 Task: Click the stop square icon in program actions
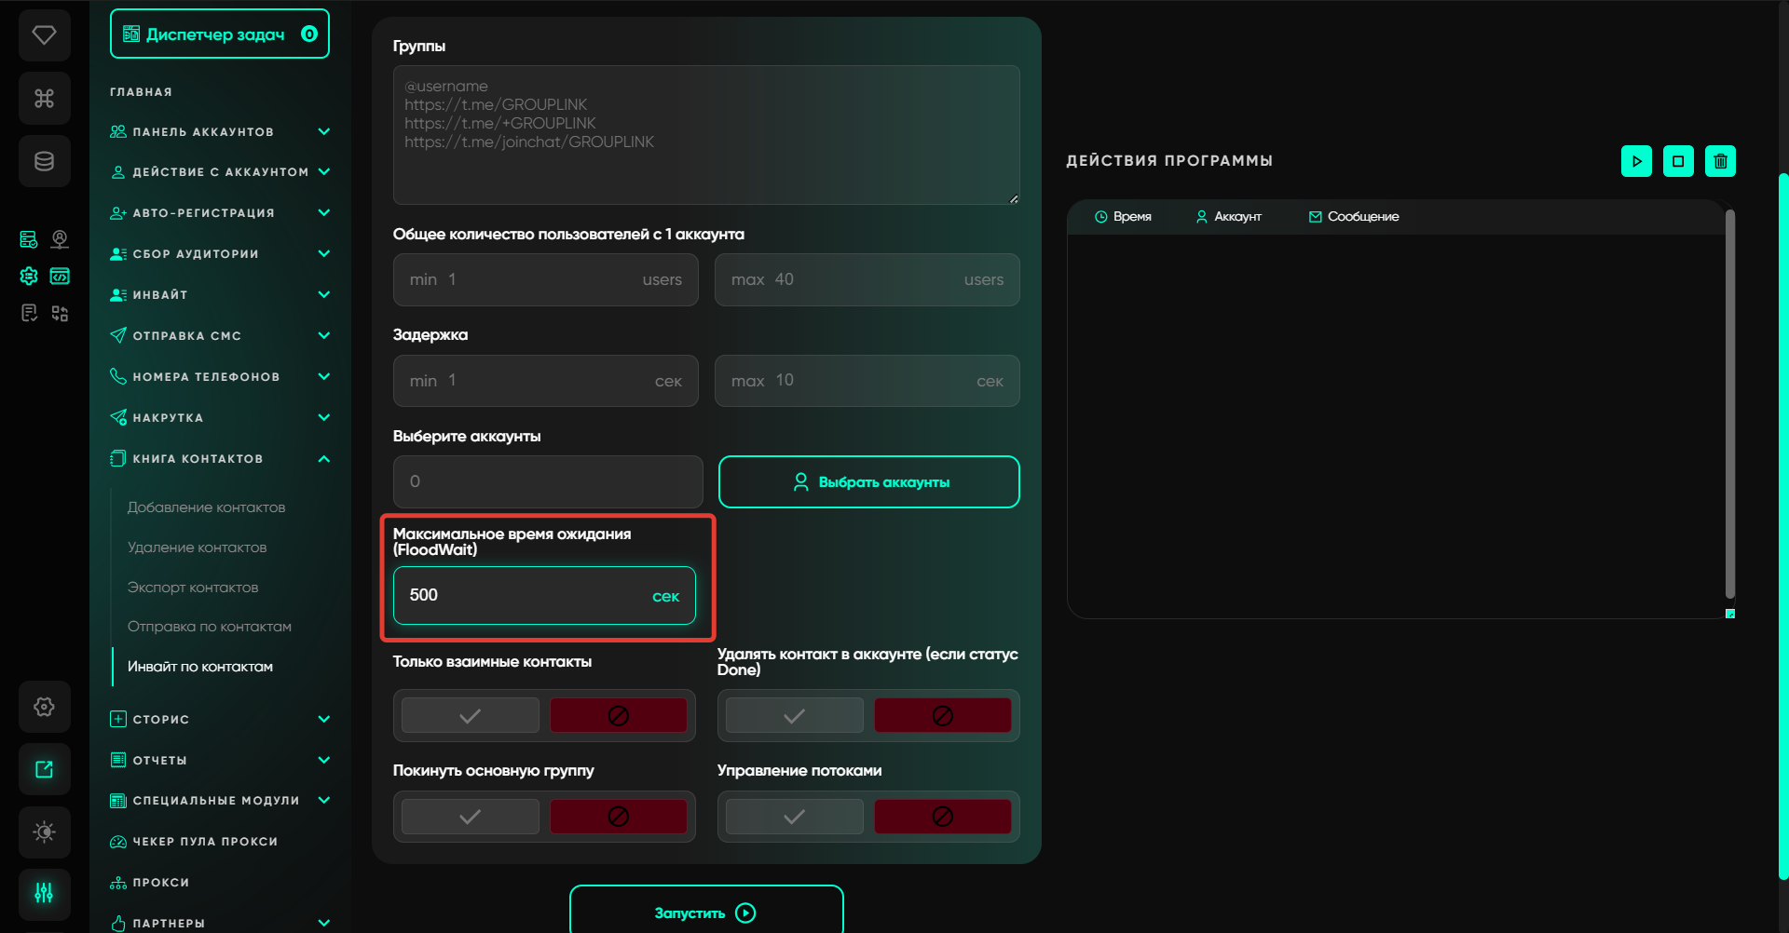coord(1678,161)
